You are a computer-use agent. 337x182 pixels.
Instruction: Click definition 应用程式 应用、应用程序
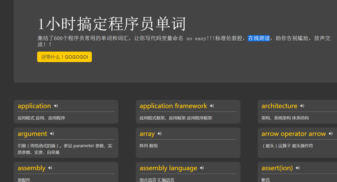tap(41, 118)
